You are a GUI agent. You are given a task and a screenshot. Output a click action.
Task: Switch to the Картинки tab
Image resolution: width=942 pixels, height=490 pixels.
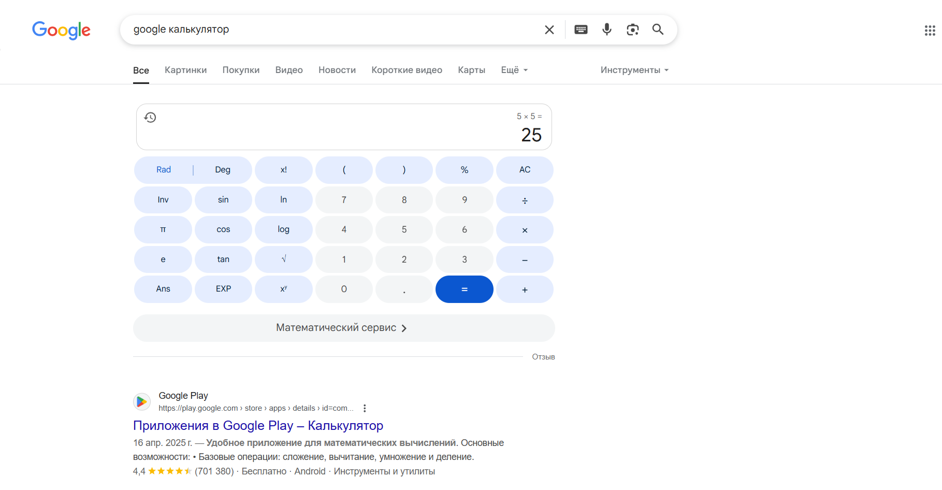(x=185, y=70)
